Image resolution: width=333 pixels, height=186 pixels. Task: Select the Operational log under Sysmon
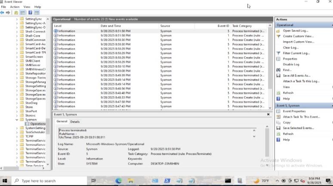pyautogui.click(x=37, y=124)
